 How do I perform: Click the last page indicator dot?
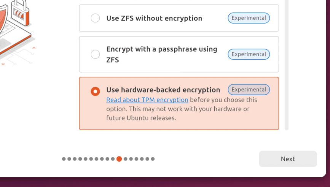[x=153, y=159]
